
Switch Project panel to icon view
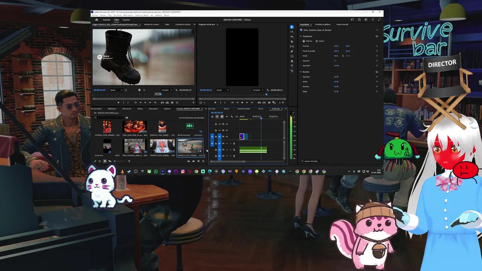coord(105,161)
